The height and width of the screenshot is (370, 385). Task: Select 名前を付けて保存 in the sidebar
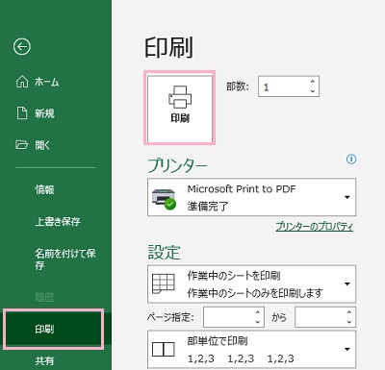(x=65, y=259)
